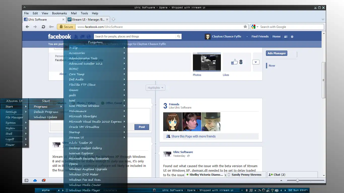Viewport: 344px width, 193px height.
Task: Open Share this Page with more friends
Action: tap(193, 136)
